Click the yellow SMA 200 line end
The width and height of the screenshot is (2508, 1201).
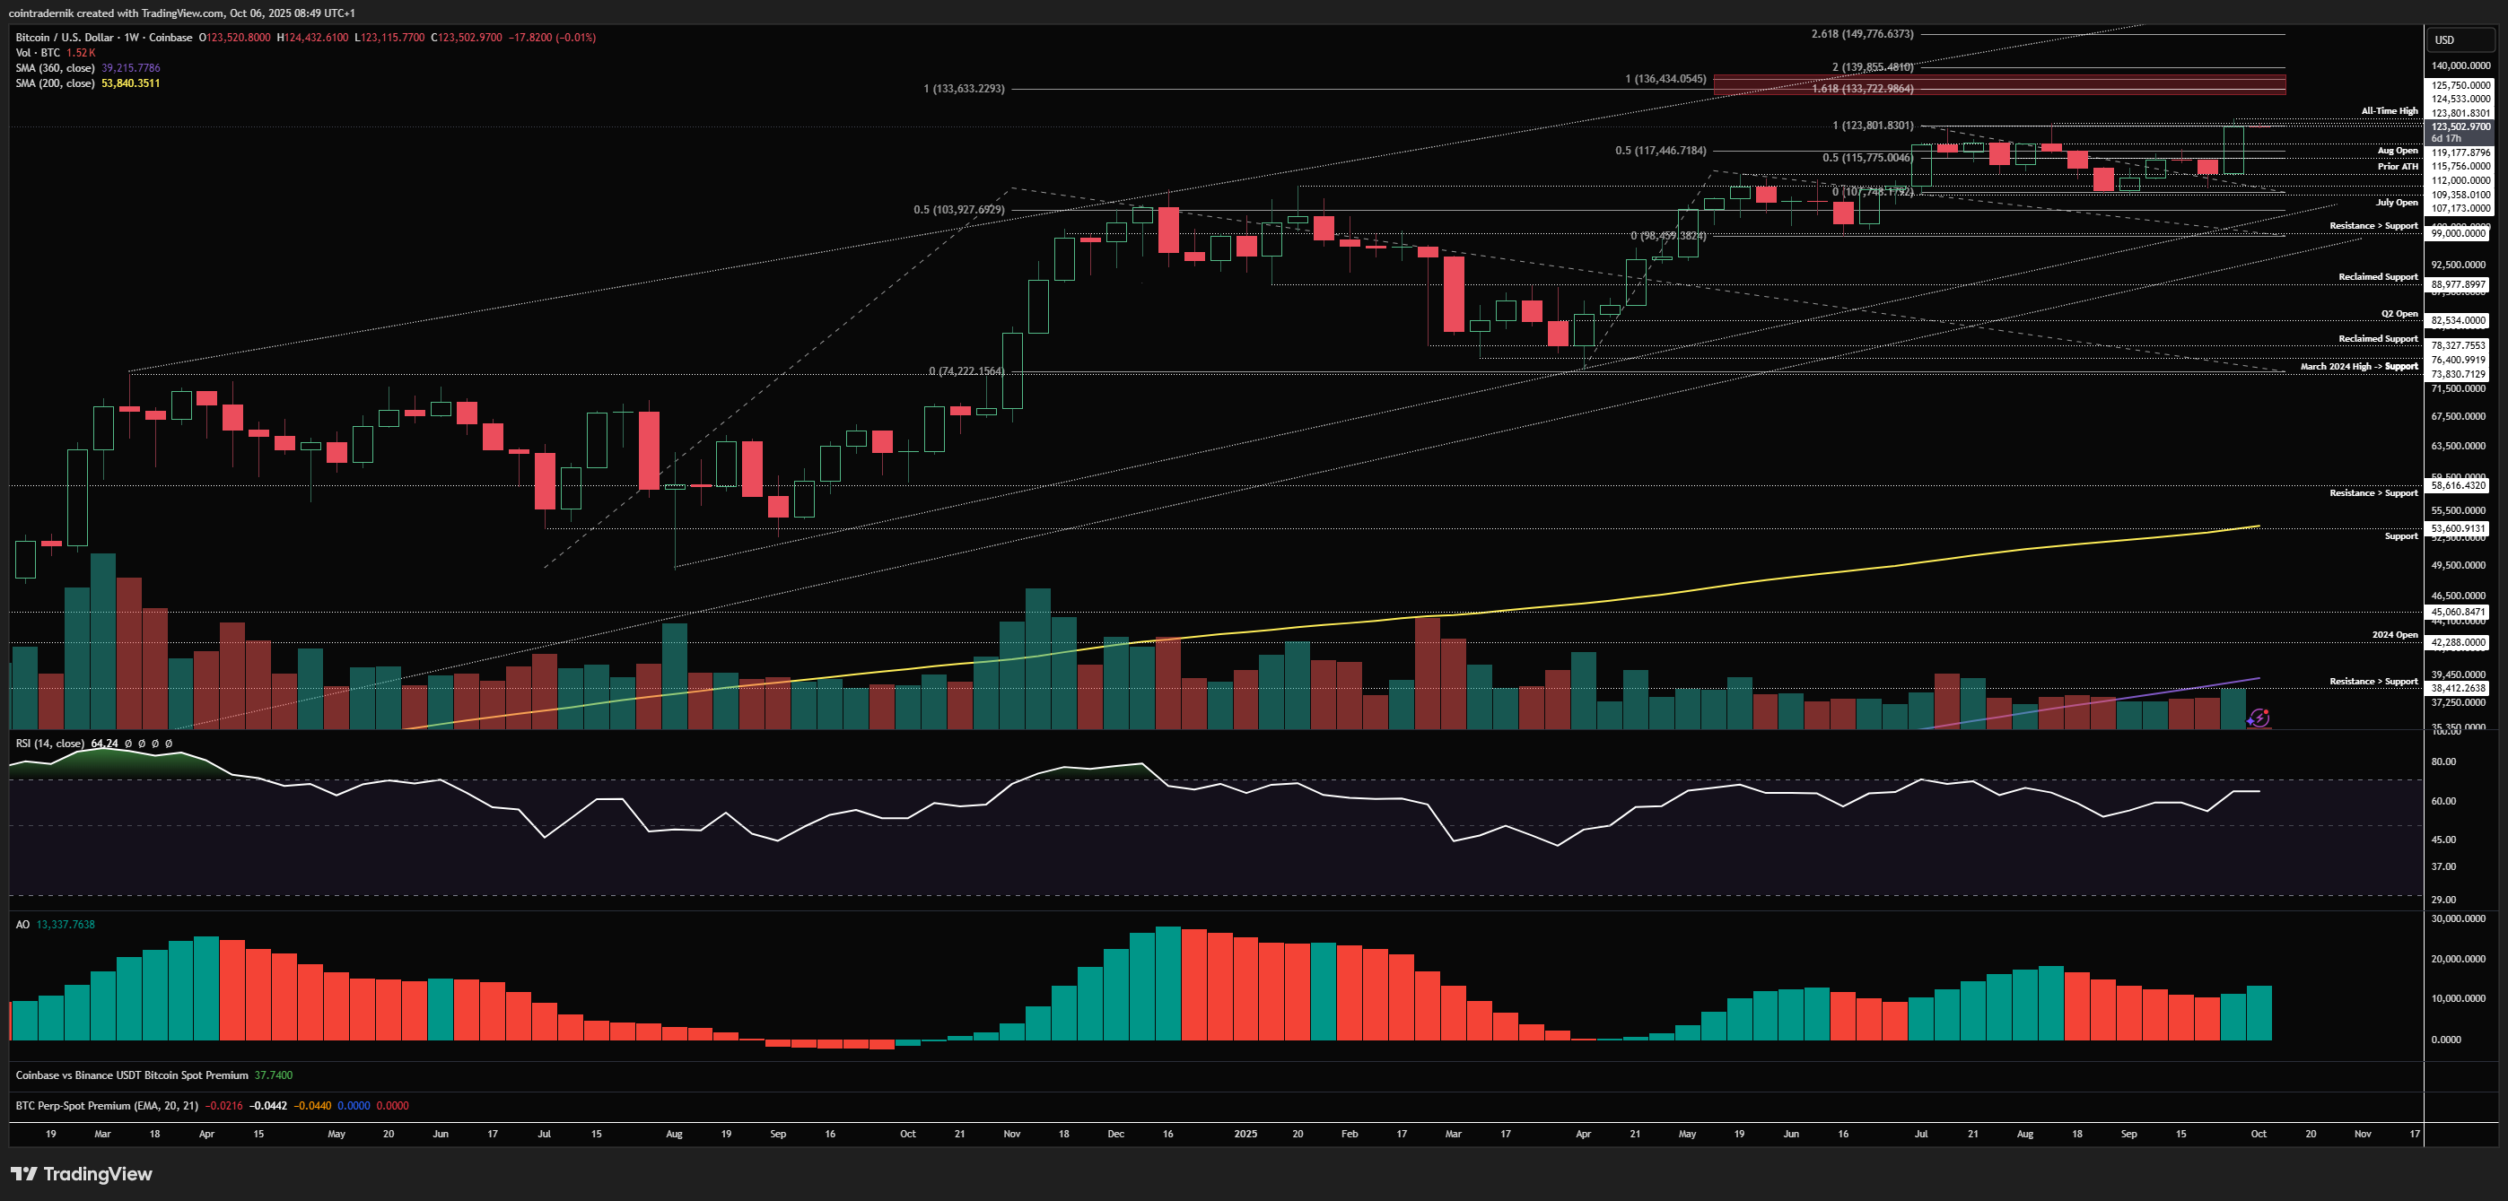click(2255, 527)
